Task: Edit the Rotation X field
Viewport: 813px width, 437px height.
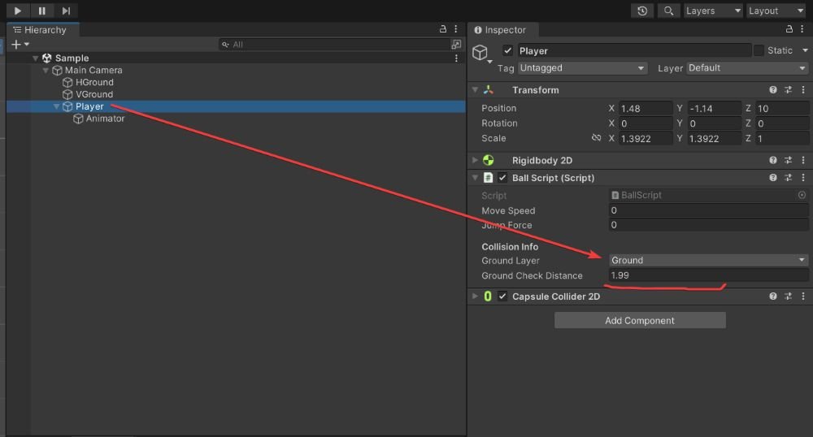Action: click(x=646, y=123)
